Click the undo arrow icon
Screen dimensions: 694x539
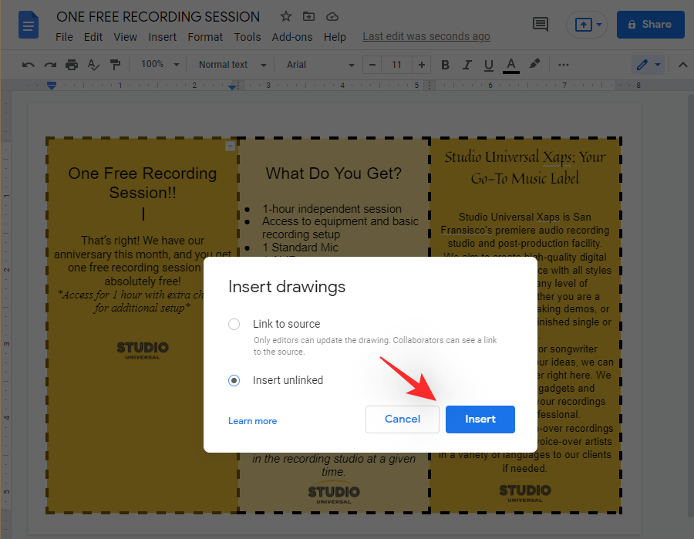[29, 65]
